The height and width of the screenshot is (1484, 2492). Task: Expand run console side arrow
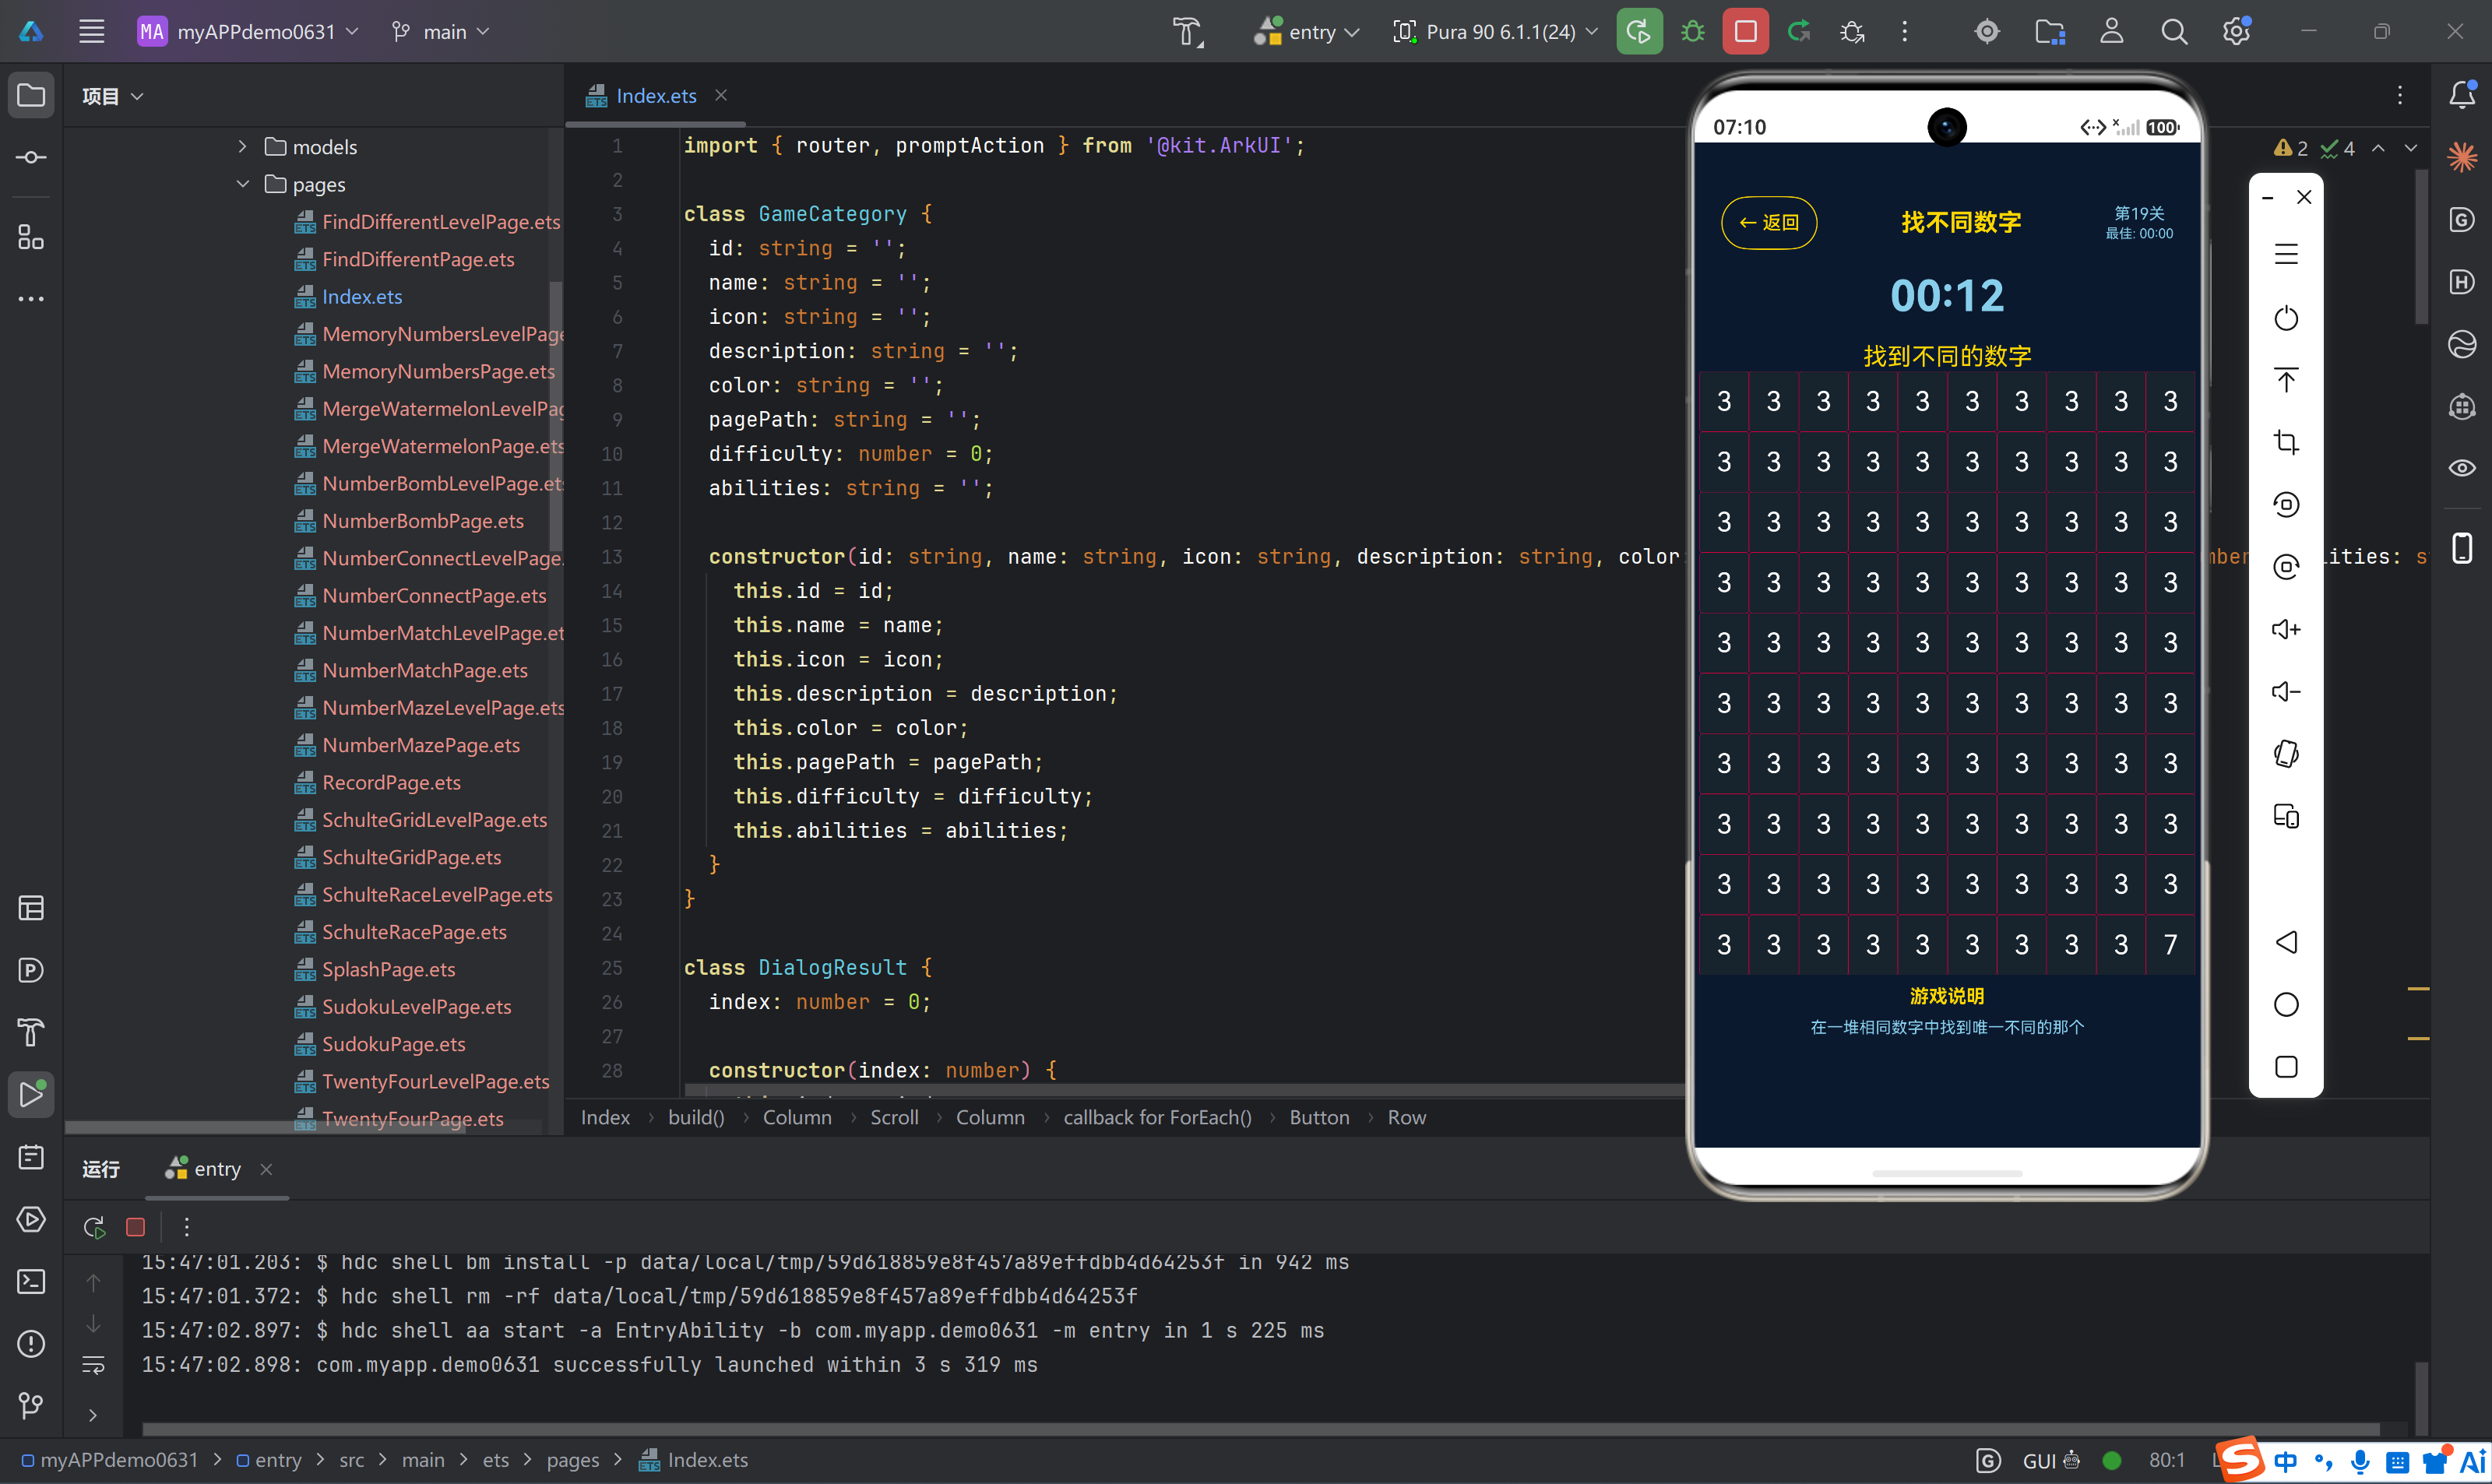click(x=93, y=1415)
